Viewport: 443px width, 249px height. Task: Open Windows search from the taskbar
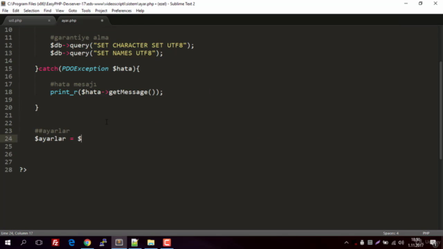coord(24,243)
